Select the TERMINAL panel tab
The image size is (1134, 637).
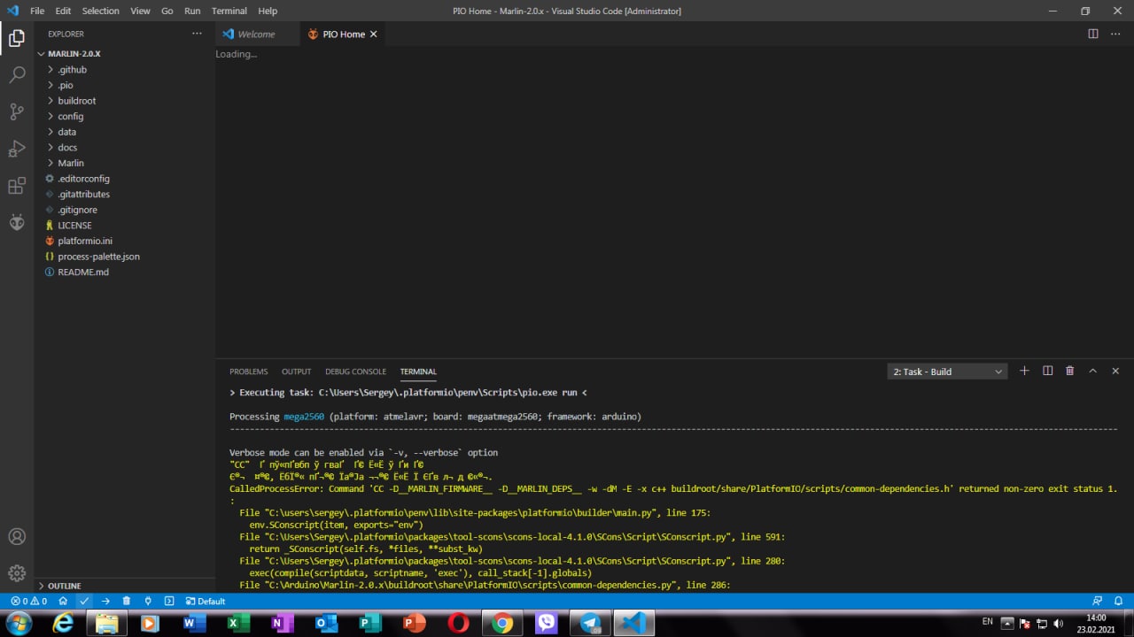[x=418, y=372]
